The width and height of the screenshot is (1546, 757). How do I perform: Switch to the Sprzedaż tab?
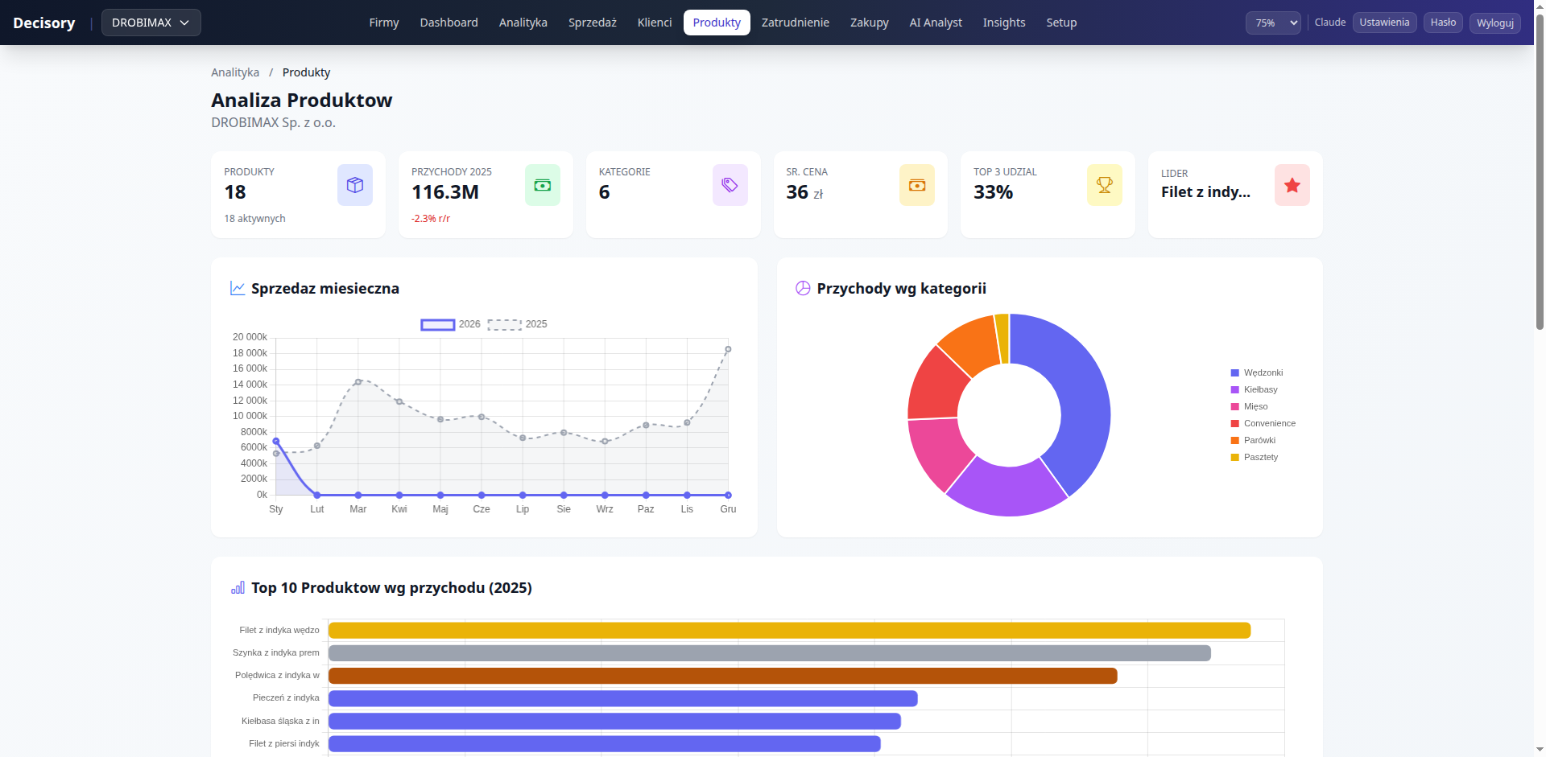pyautogui.click(x=592, y=23)
